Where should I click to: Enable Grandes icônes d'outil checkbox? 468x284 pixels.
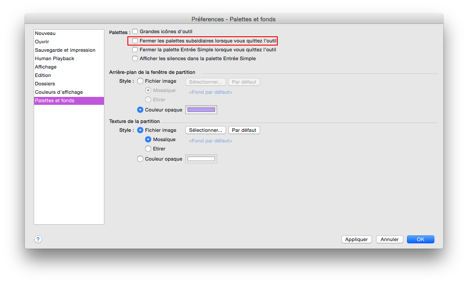[135, 32]
